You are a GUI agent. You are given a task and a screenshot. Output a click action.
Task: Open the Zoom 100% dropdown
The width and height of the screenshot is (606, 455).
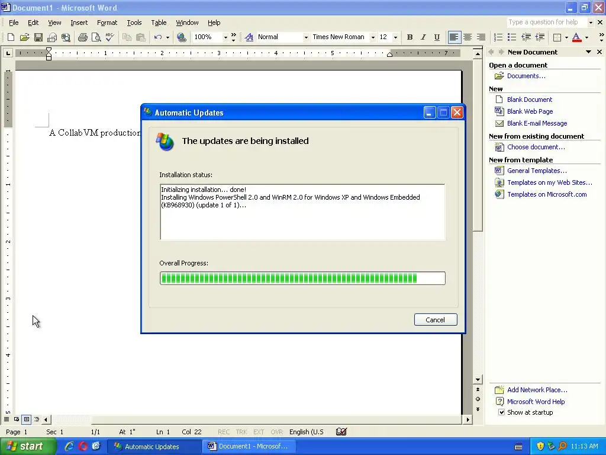click(x=225, y=37)
